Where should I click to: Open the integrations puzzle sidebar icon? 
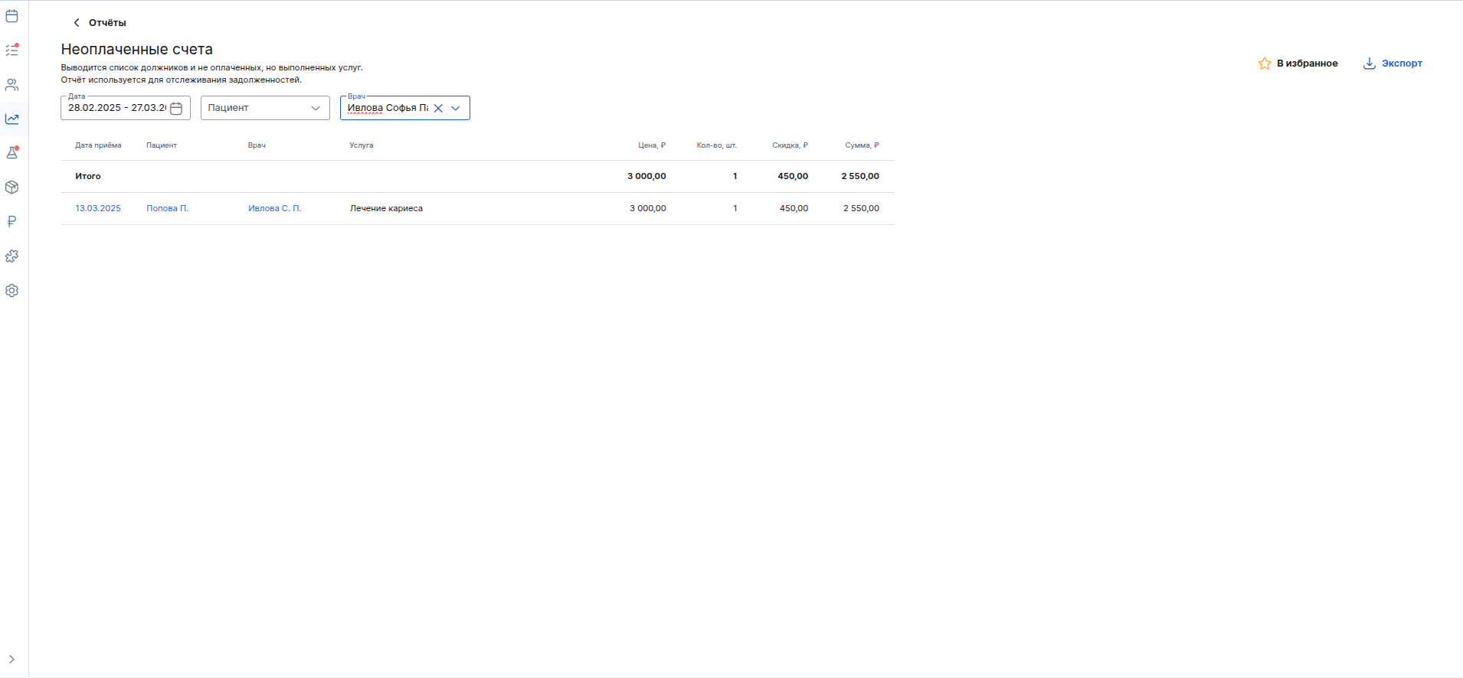click(12, 256)
